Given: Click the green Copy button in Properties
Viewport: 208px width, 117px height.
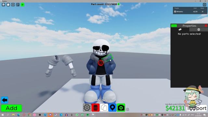Looking at the screenshot, I should pyautogui.click(x=174, y=26).
